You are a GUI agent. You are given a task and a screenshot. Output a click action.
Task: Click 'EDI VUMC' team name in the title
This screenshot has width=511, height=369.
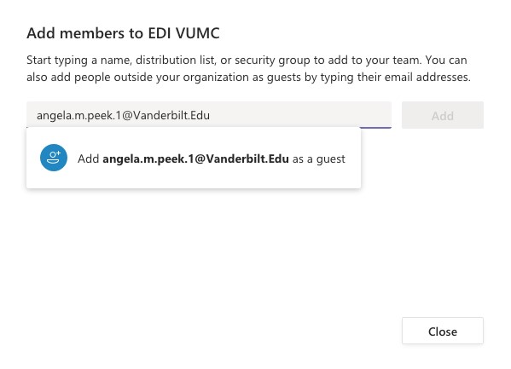point(184,33)
